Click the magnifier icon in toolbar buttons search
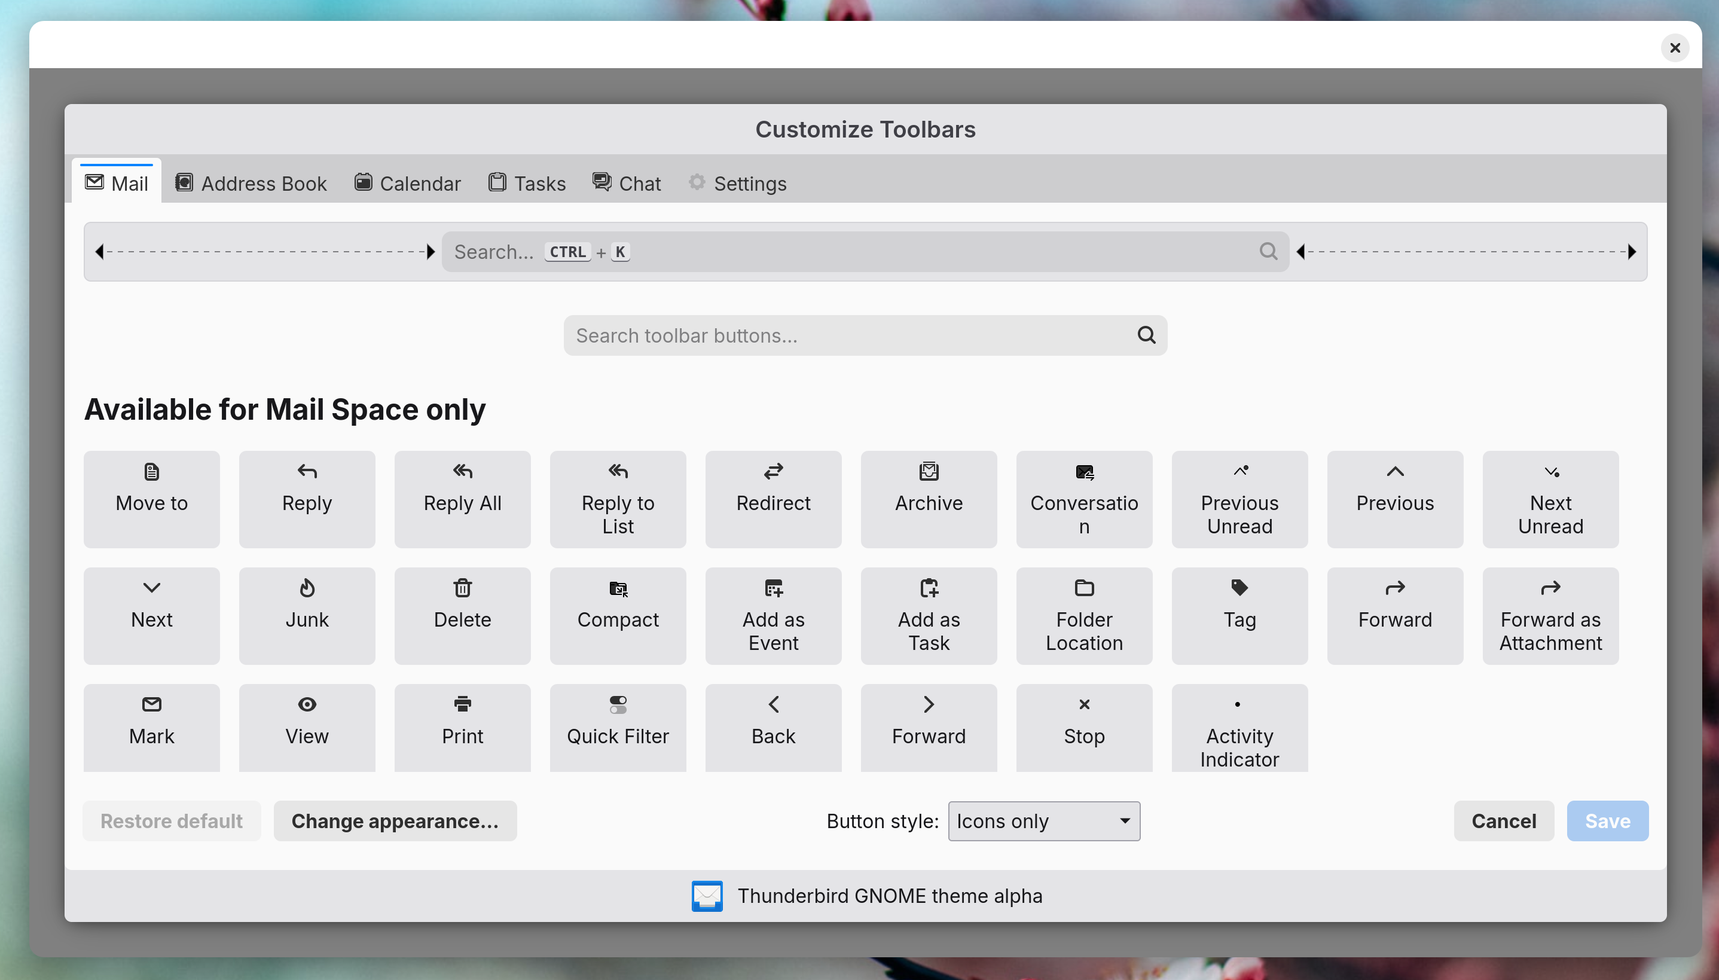The image size is (1719, 980). (1146, 335)
